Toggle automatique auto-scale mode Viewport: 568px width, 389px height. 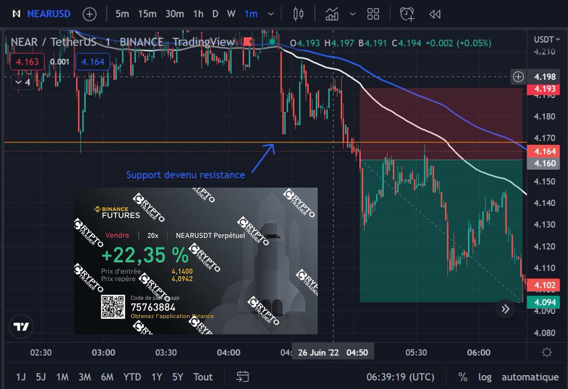pos(530,377)
